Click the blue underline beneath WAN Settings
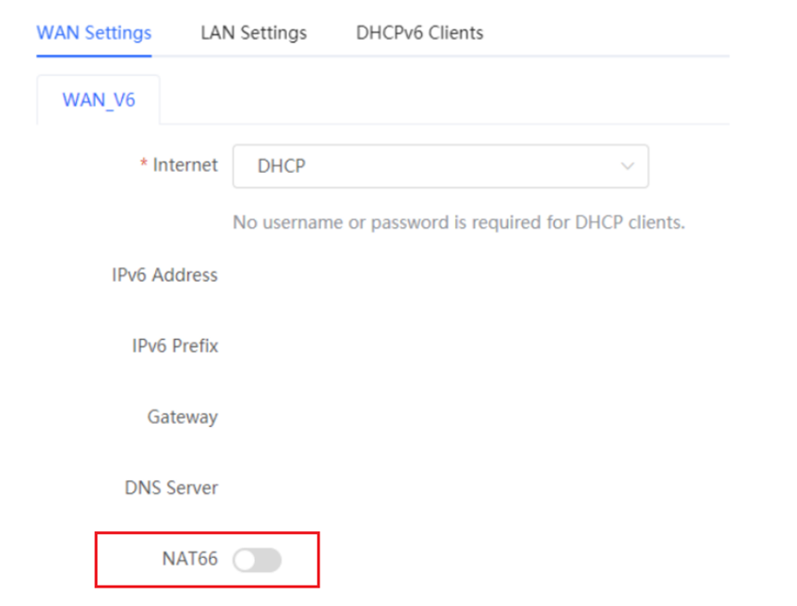This screenshot has height=606, width=797. point(94,55)
